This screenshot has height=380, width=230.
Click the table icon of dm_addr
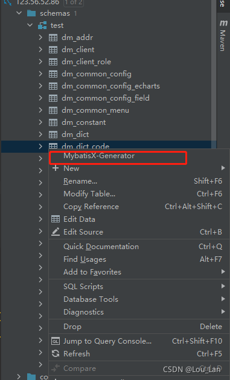[x=53, y=38]
